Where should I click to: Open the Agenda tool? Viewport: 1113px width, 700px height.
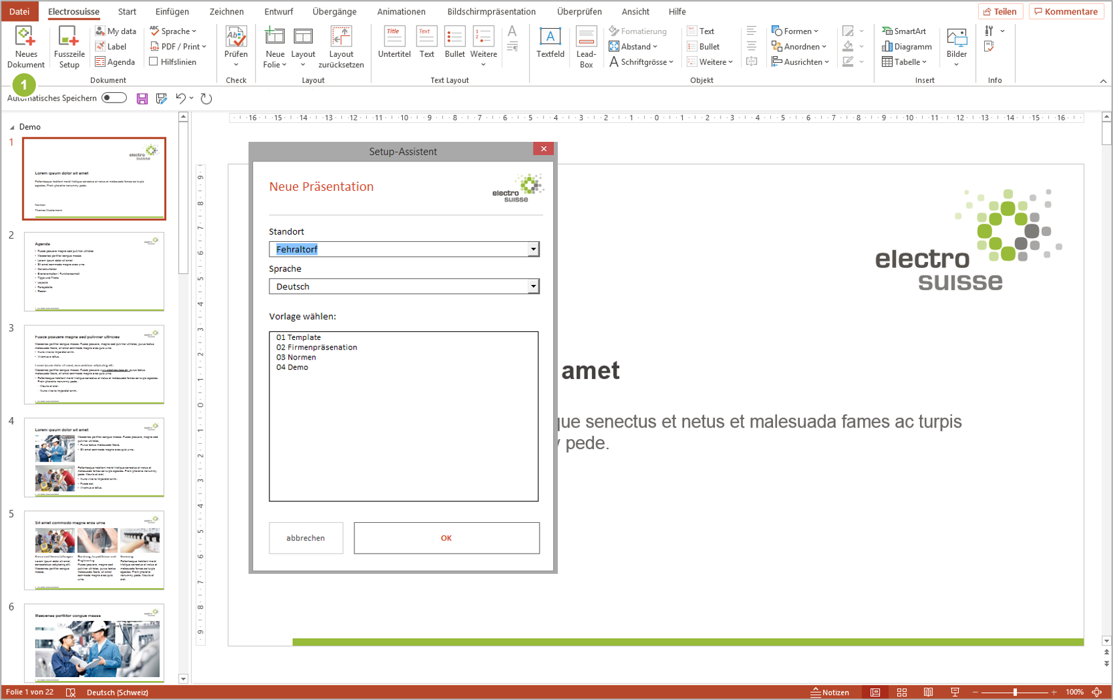click(115, 62)
